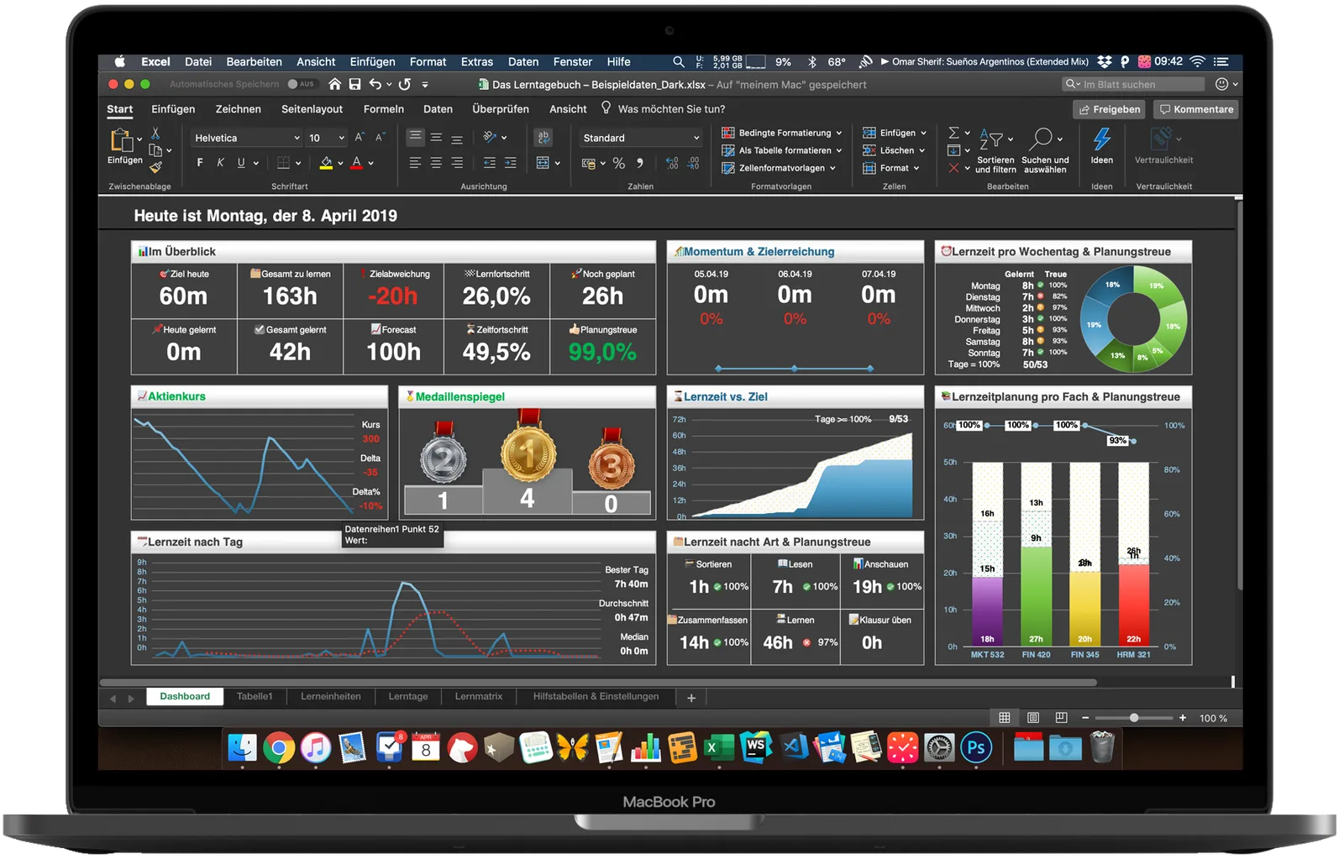The width and height of the screenshot is (1344, 859).
Task: Toggle top vertical alignment button
Action: click(416, 138)
